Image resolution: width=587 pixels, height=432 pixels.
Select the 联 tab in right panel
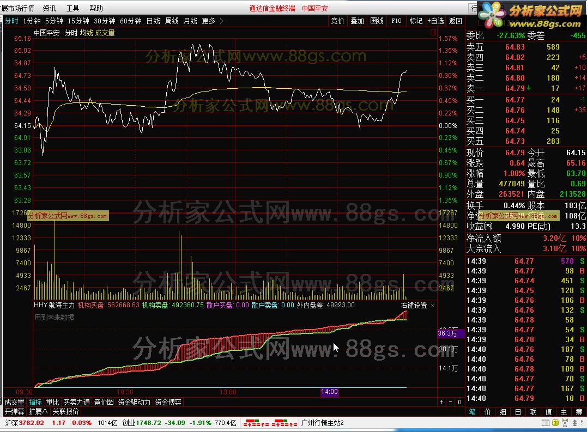(x=534, y=412)
